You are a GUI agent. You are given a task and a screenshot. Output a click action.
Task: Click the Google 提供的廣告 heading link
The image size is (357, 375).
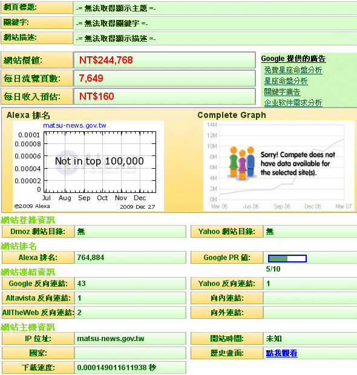pos(293,59)
